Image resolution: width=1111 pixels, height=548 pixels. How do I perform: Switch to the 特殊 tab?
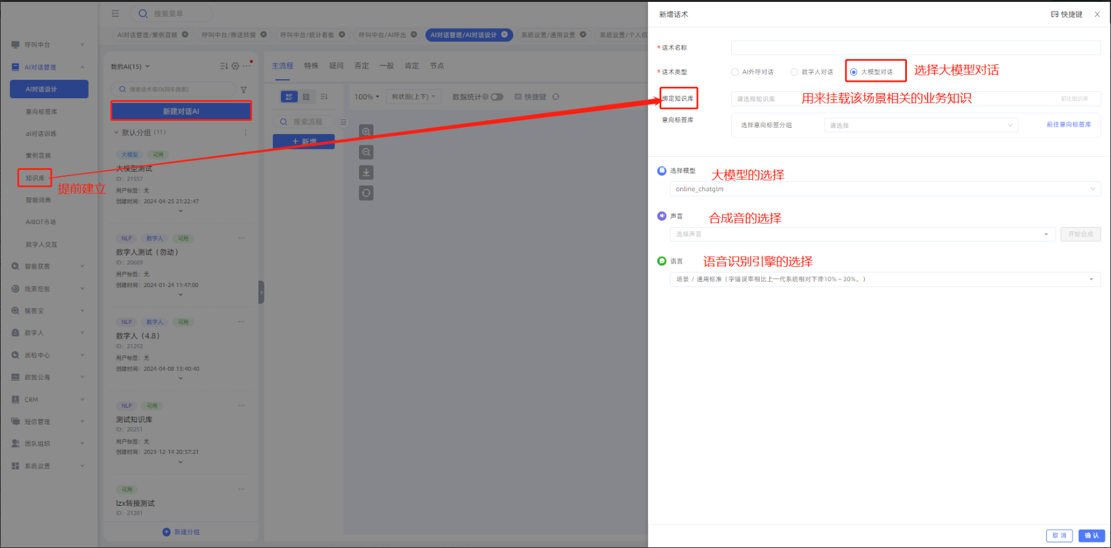311,66
